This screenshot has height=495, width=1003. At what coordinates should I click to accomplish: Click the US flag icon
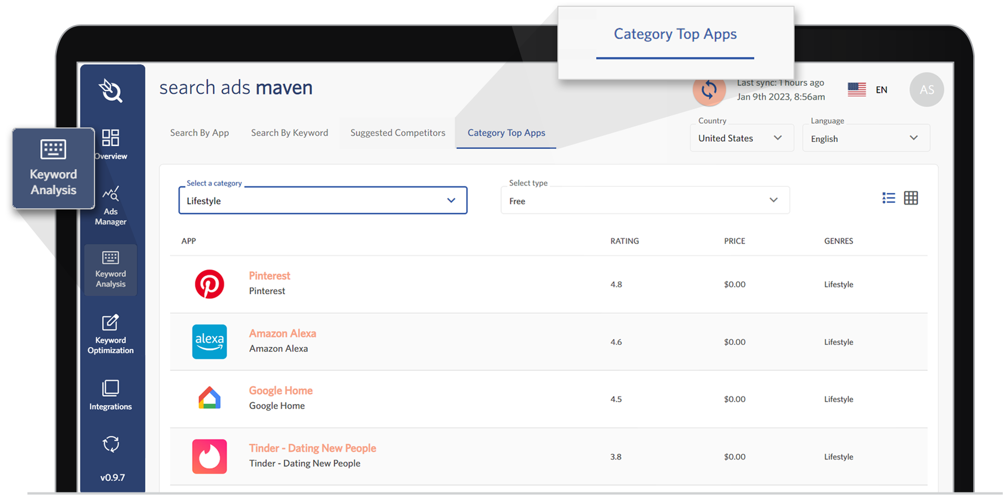point(857,90)
